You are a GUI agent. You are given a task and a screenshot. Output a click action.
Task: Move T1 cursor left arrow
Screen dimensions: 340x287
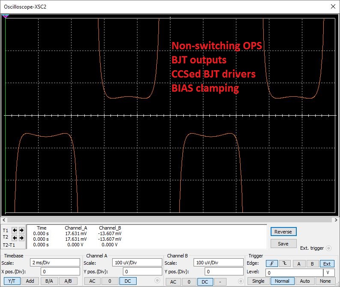[x=15, y=230]
